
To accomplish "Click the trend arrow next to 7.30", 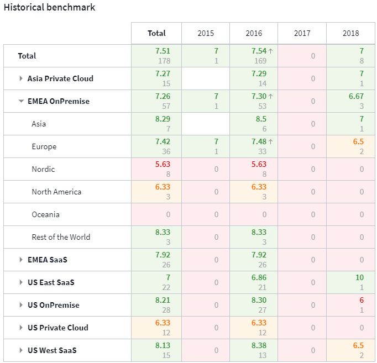I will [270, 96].
